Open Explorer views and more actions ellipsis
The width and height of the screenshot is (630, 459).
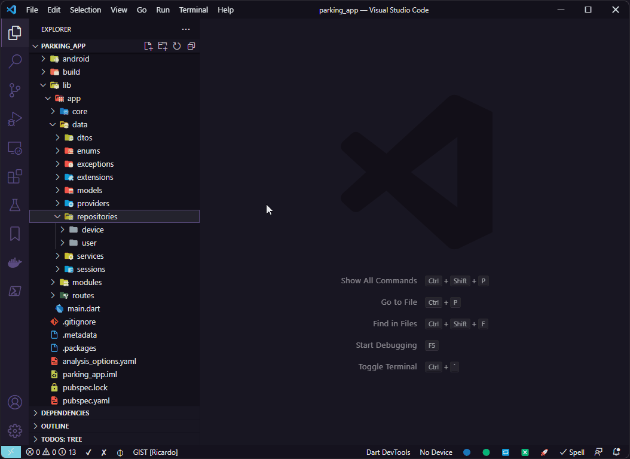(186, 29)
